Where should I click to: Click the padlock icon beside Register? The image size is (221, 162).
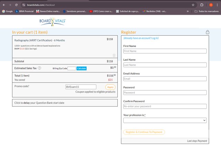tap(208, 32)
